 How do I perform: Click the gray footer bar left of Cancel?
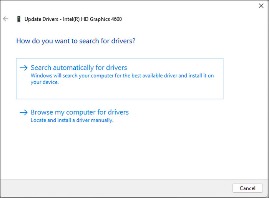115,188
